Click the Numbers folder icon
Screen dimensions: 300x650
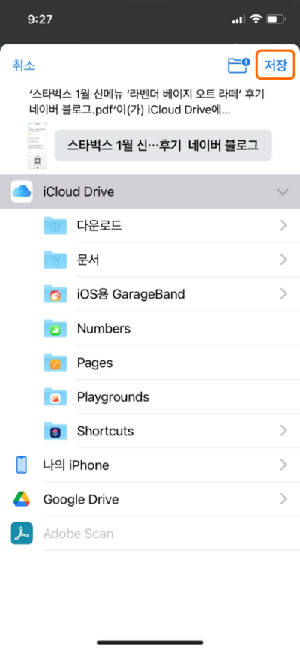click(x=55, y=328)
